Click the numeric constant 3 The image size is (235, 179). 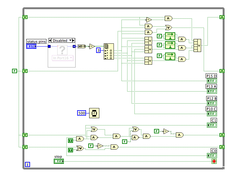point(98,50)
